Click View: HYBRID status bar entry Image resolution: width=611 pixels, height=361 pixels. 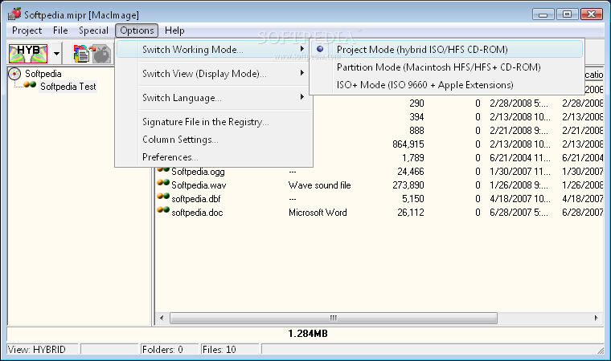[x=42, y=349]
